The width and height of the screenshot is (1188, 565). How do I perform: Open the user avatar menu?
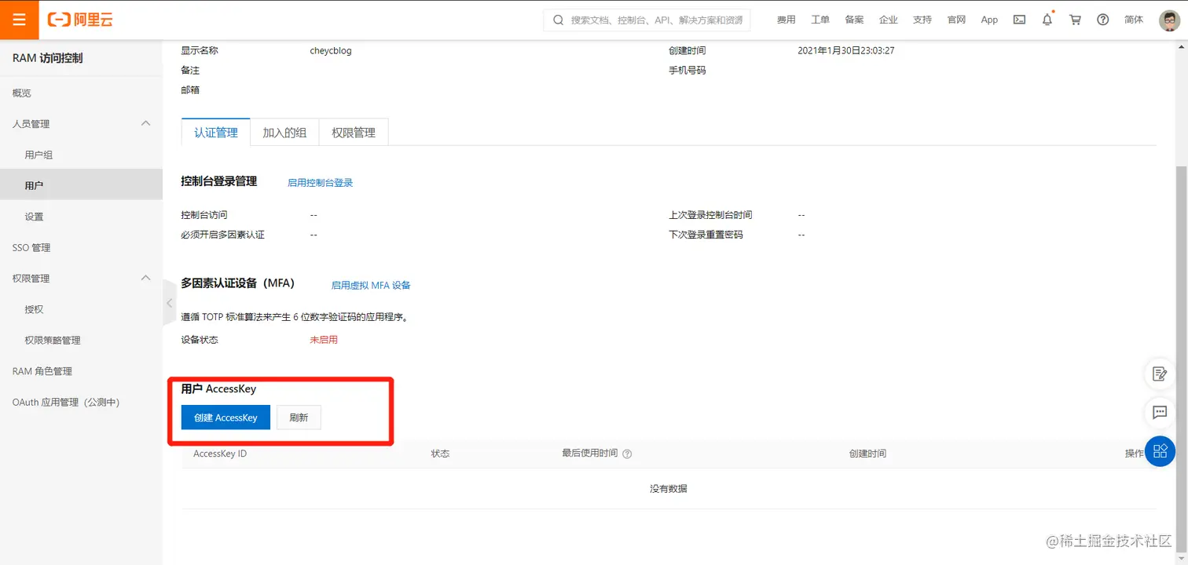[1169, 20]
